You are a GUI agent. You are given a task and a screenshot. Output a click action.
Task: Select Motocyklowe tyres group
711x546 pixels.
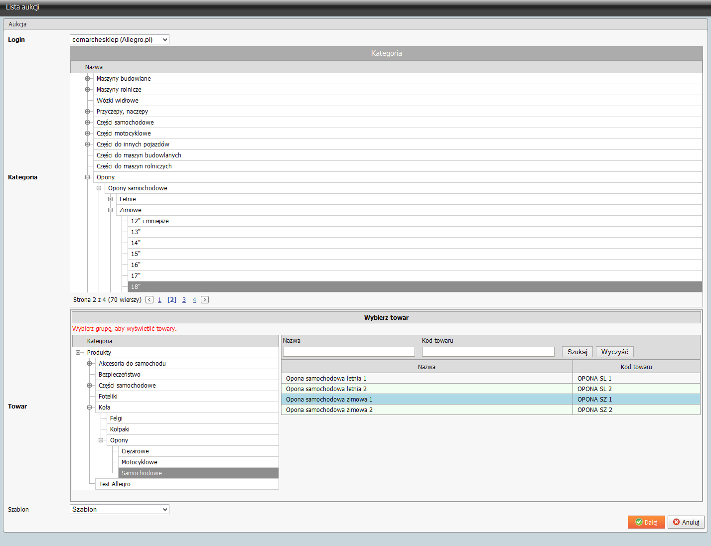click(x=198, y=462)
